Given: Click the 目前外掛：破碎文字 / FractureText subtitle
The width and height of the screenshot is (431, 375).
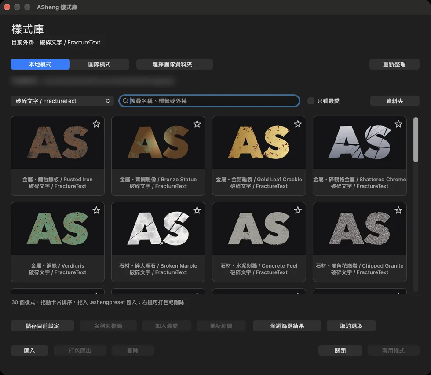Looking at the screenshot, I should (56, 42).
